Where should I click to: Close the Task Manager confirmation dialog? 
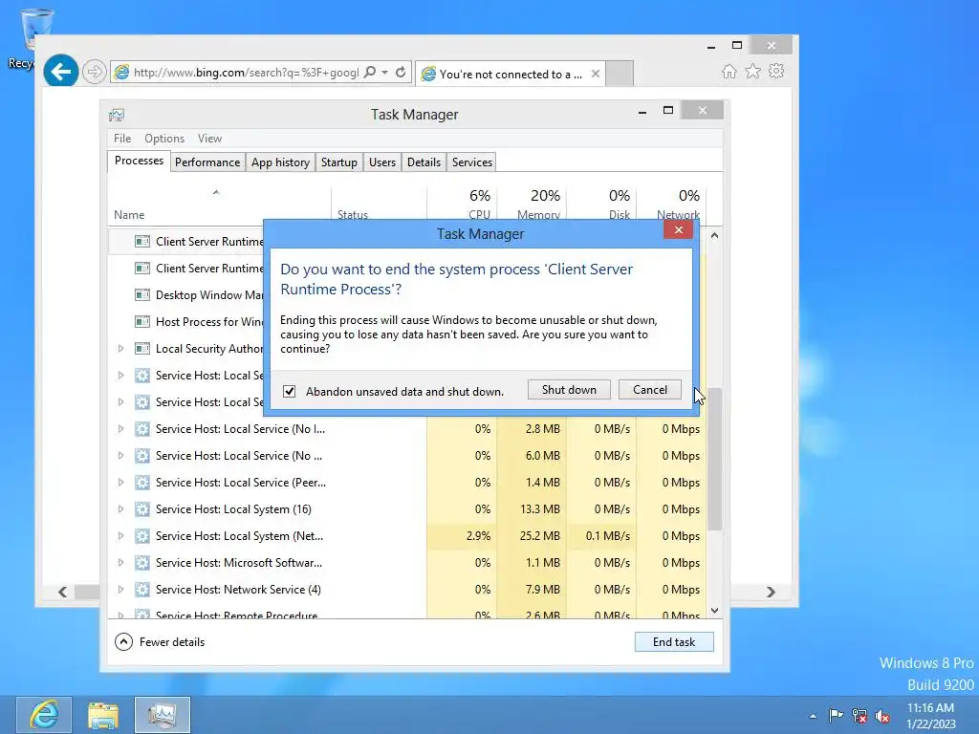coord(678,230)
